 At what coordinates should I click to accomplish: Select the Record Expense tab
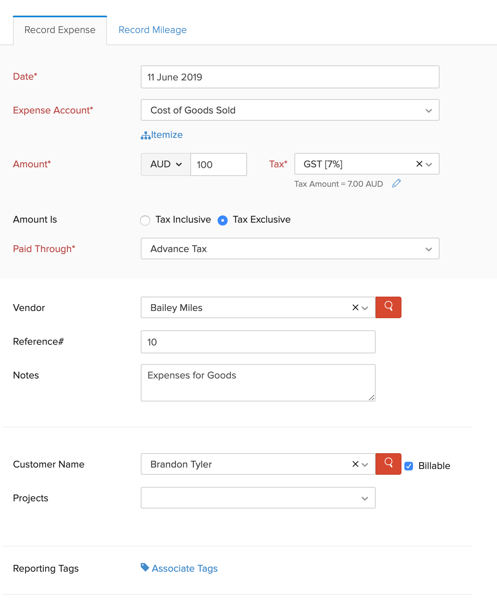tap(60, 30)
